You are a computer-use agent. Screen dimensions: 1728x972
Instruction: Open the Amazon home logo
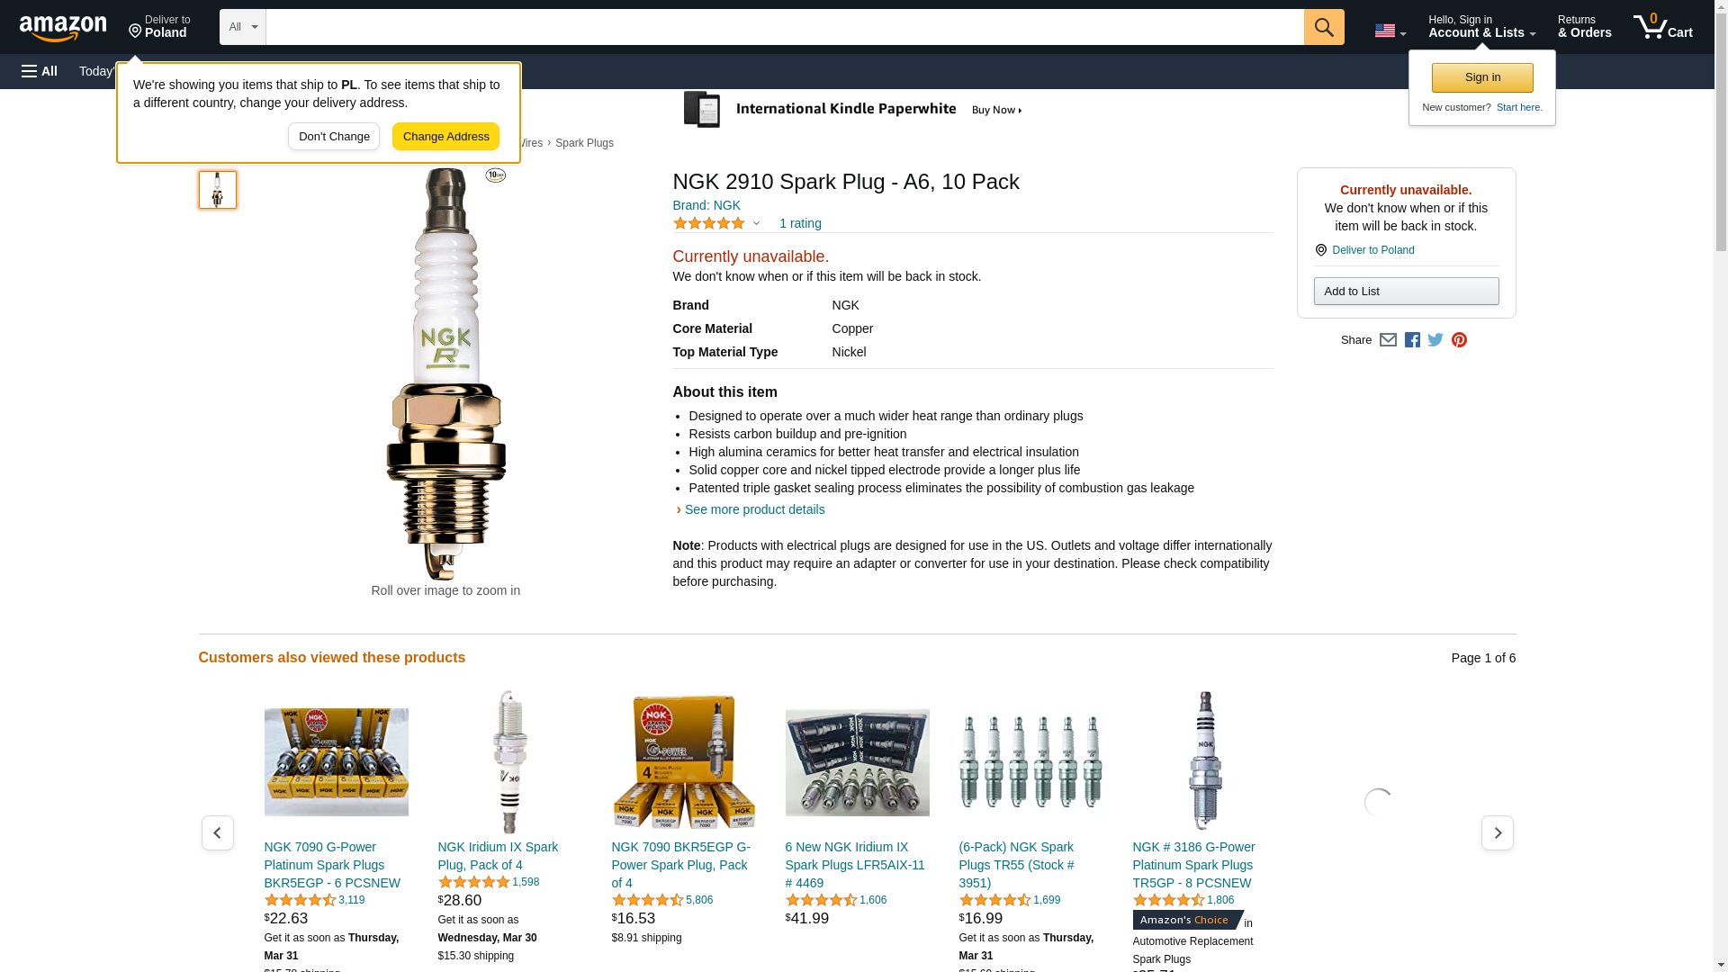[x=63, y=29]
